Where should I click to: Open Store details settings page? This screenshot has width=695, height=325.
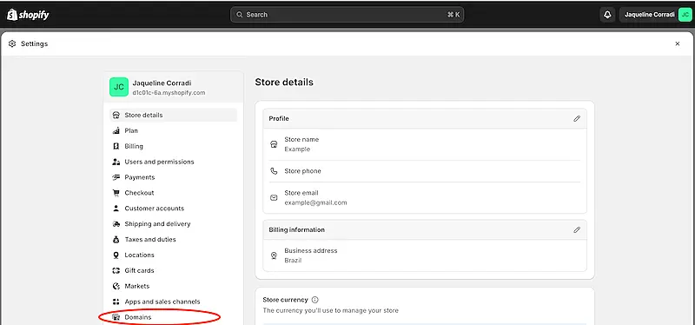tap(173, 115)
